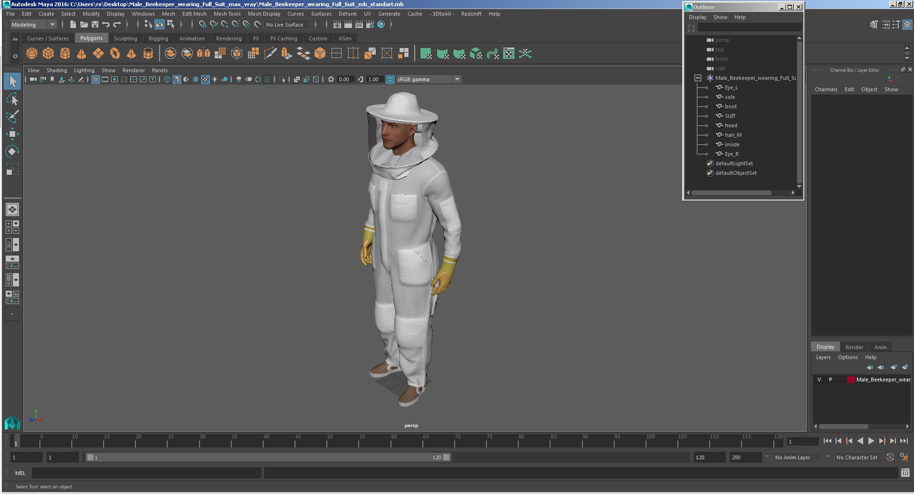Click the New scene icon

point(73,25)
